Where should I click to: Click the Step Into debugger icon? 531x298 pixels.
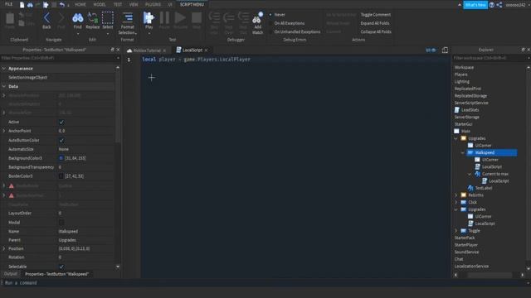(214, 17)
